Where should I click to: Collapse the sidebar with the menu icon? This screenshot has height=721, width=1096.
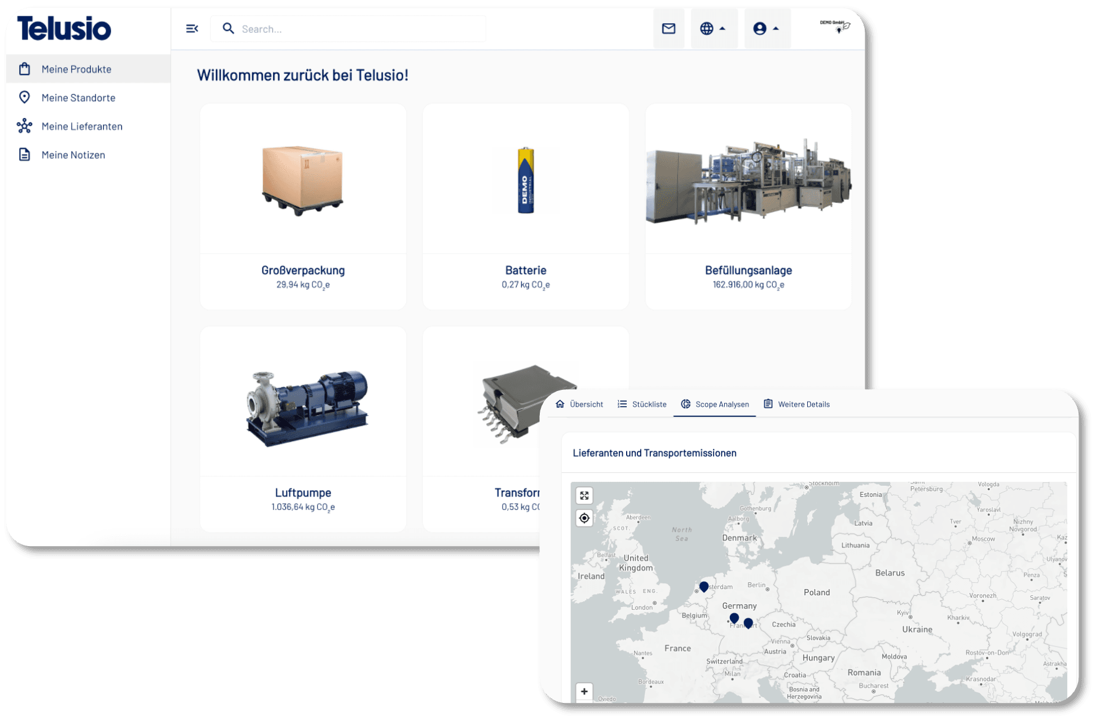(192, 29)
